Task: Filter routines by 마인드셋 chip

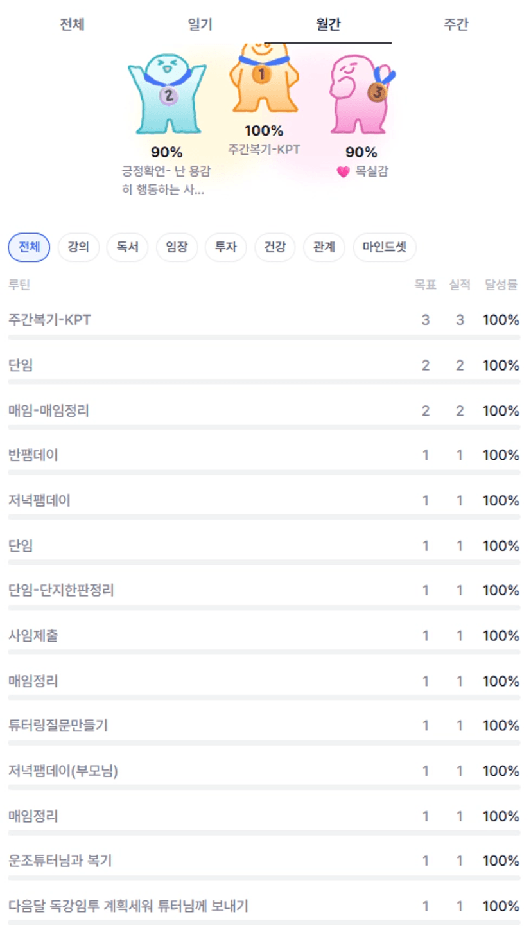Action: tap(385, 247)
